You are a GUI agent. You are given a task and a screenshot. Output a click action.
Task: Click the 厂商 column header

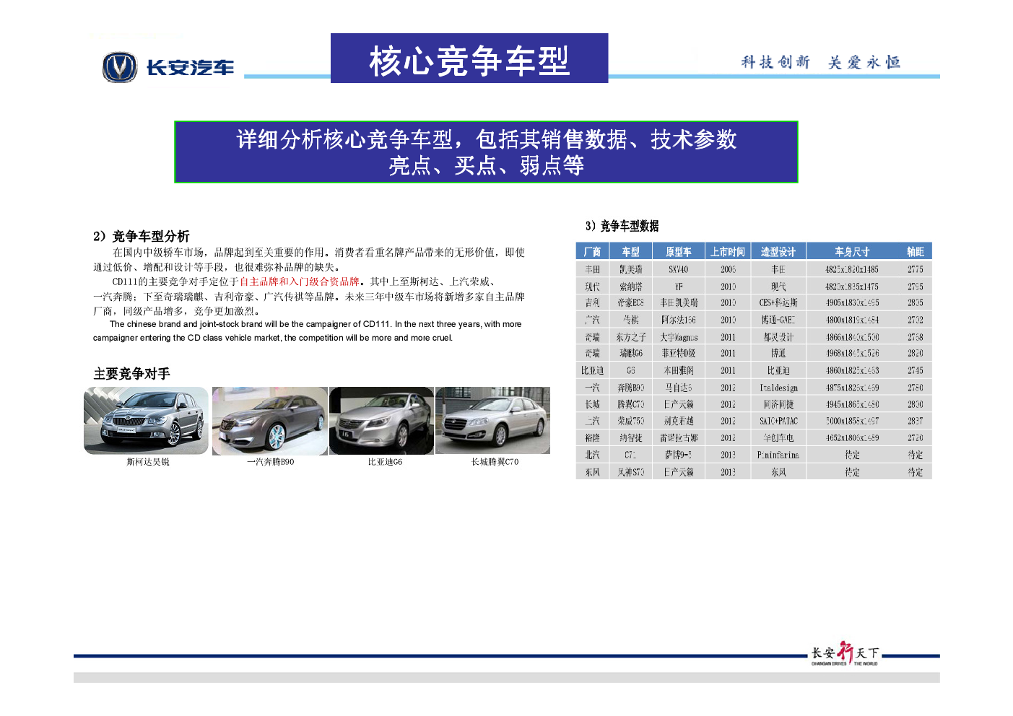click(592, 251)
